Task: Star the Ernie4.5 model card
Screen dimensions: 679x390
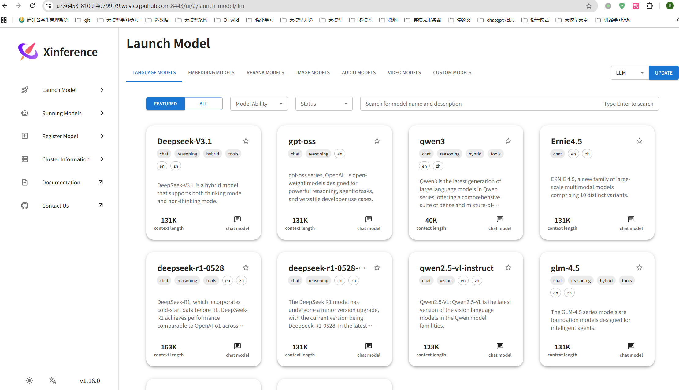Action: click(639, 141)
